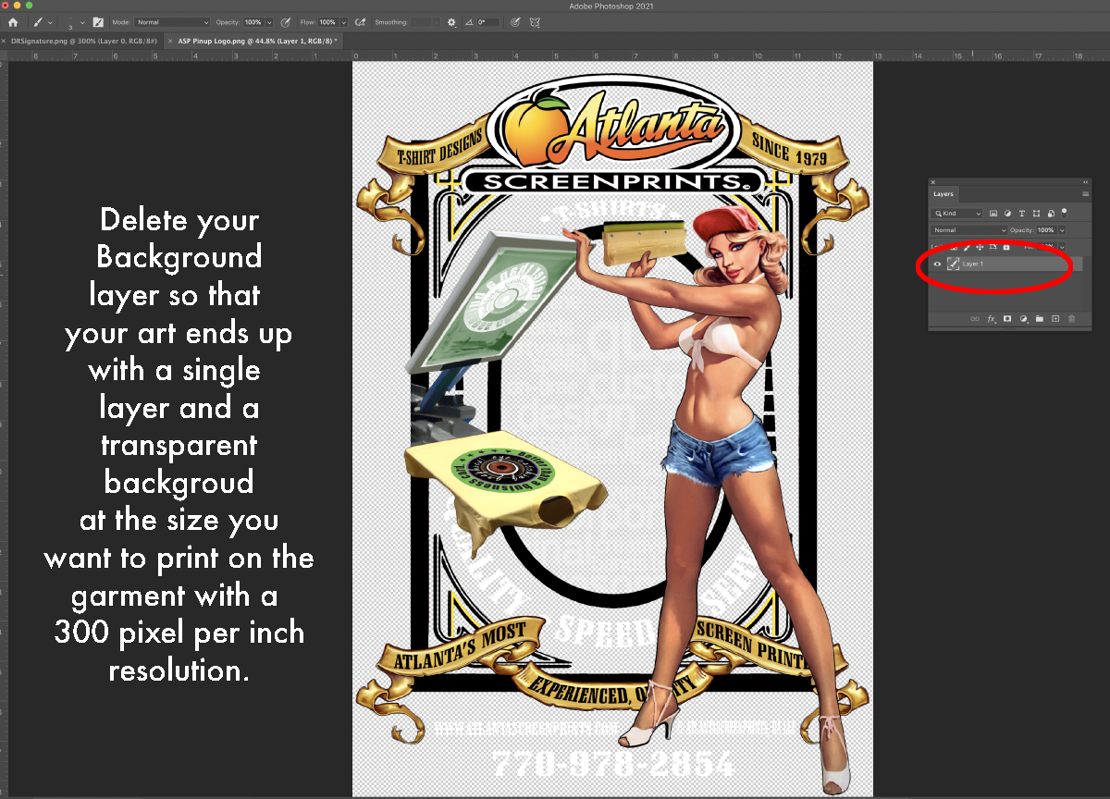Click the brush angle field
1110x799 pixels.
[487, 22]
